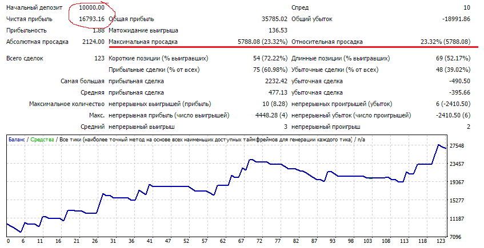Image resolution: width=484 pixels, height=248 pixels.
Task: Click 'Прибыльные сделки (% от всех)' label
Action: [154, 70]
